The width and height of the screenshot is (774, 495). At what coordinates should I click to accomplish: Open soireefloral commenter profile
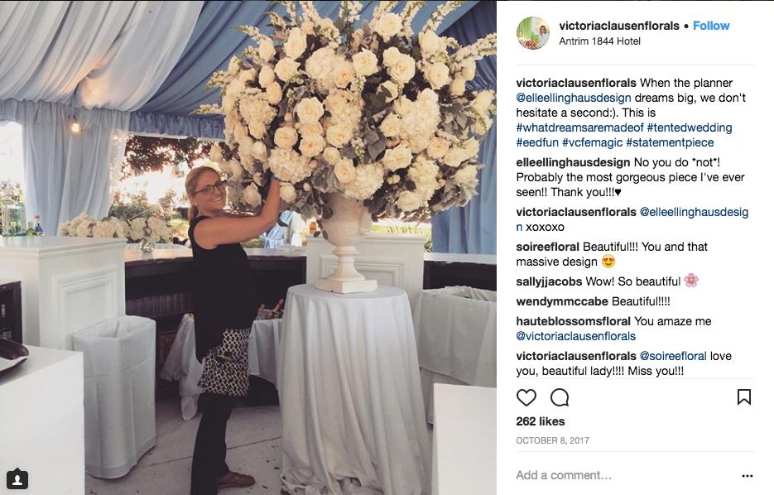pyautogui.click(x=547, y=247)
